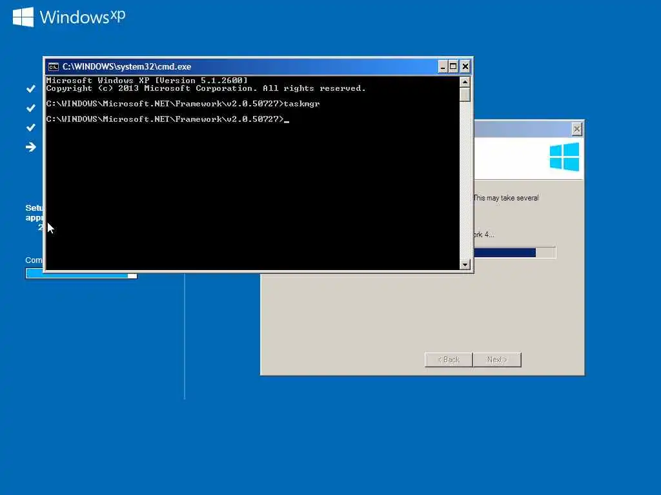Click the Windows logo in setup dialog
Viewport: 661px width, 495px height.
(564, 157)
